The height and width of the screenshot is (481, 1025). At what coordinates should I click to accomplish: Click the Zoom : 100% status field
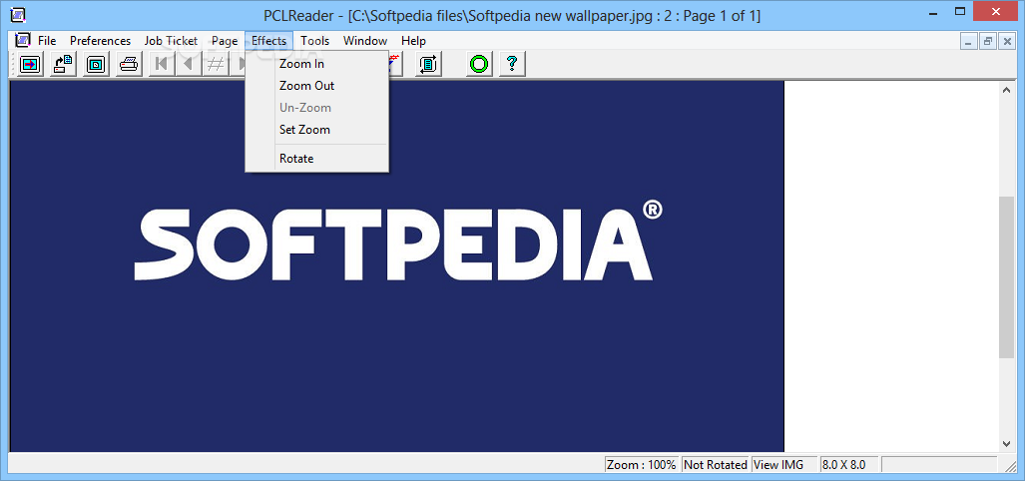coord(642,465)
